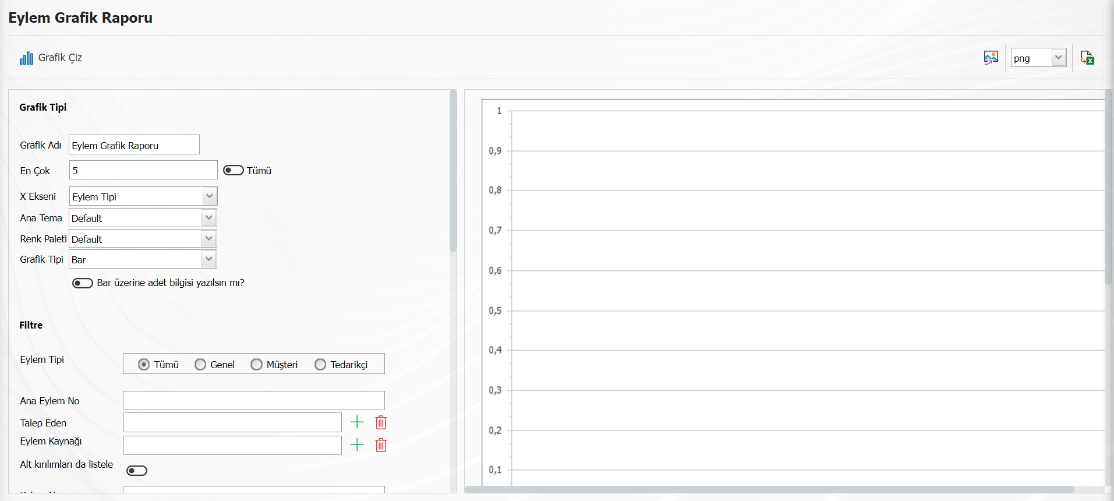Image resolution: width=1114 pixels, height=501 pixels.
Task: Click the Grafik Çiz button label
Action: tap(60, 58)
